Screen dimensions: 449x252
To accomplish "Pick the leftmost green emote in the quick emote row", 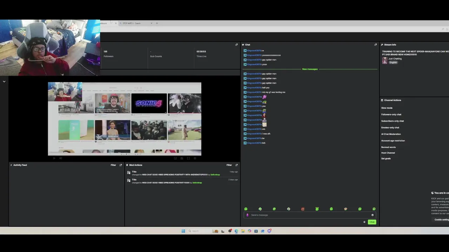I will [246, 209].
